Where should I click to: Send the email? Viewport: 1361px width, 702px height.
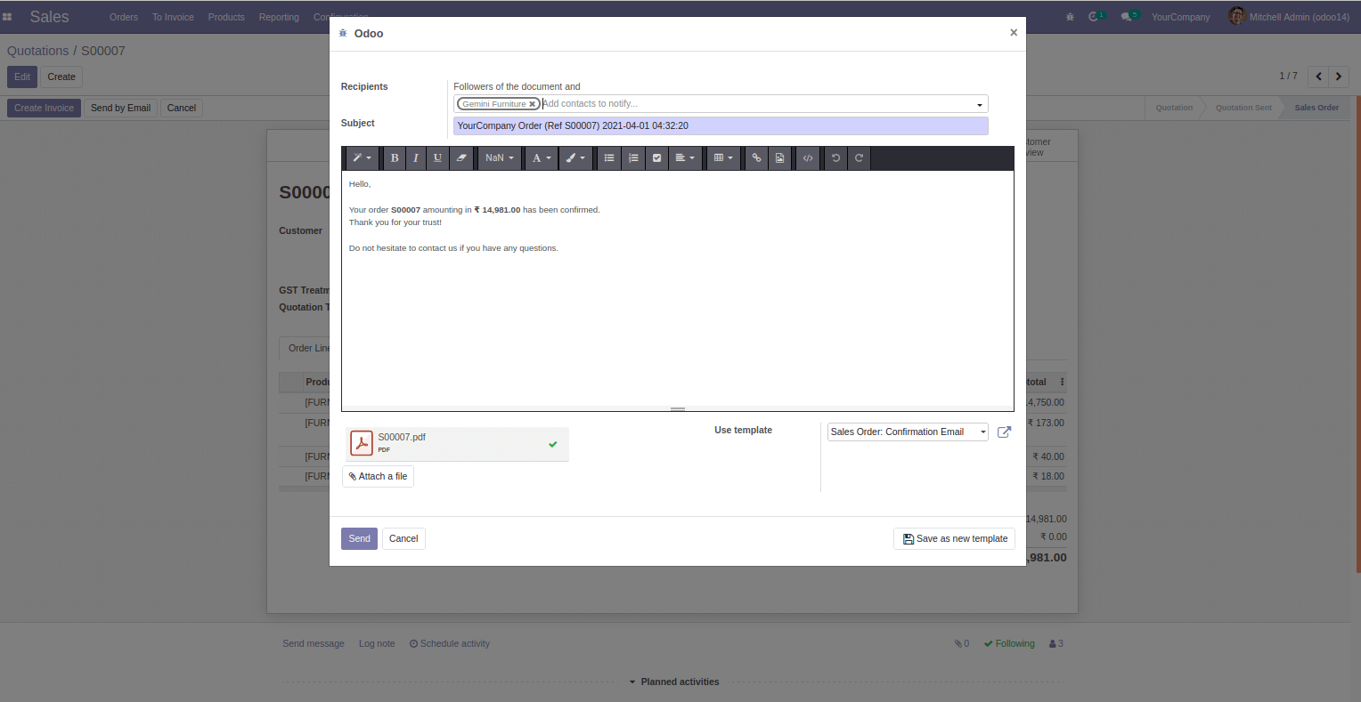(x=359, y=539)
